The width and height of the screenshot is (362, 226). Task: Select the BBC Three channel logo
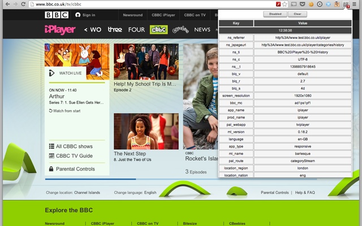tap(115, 29)
